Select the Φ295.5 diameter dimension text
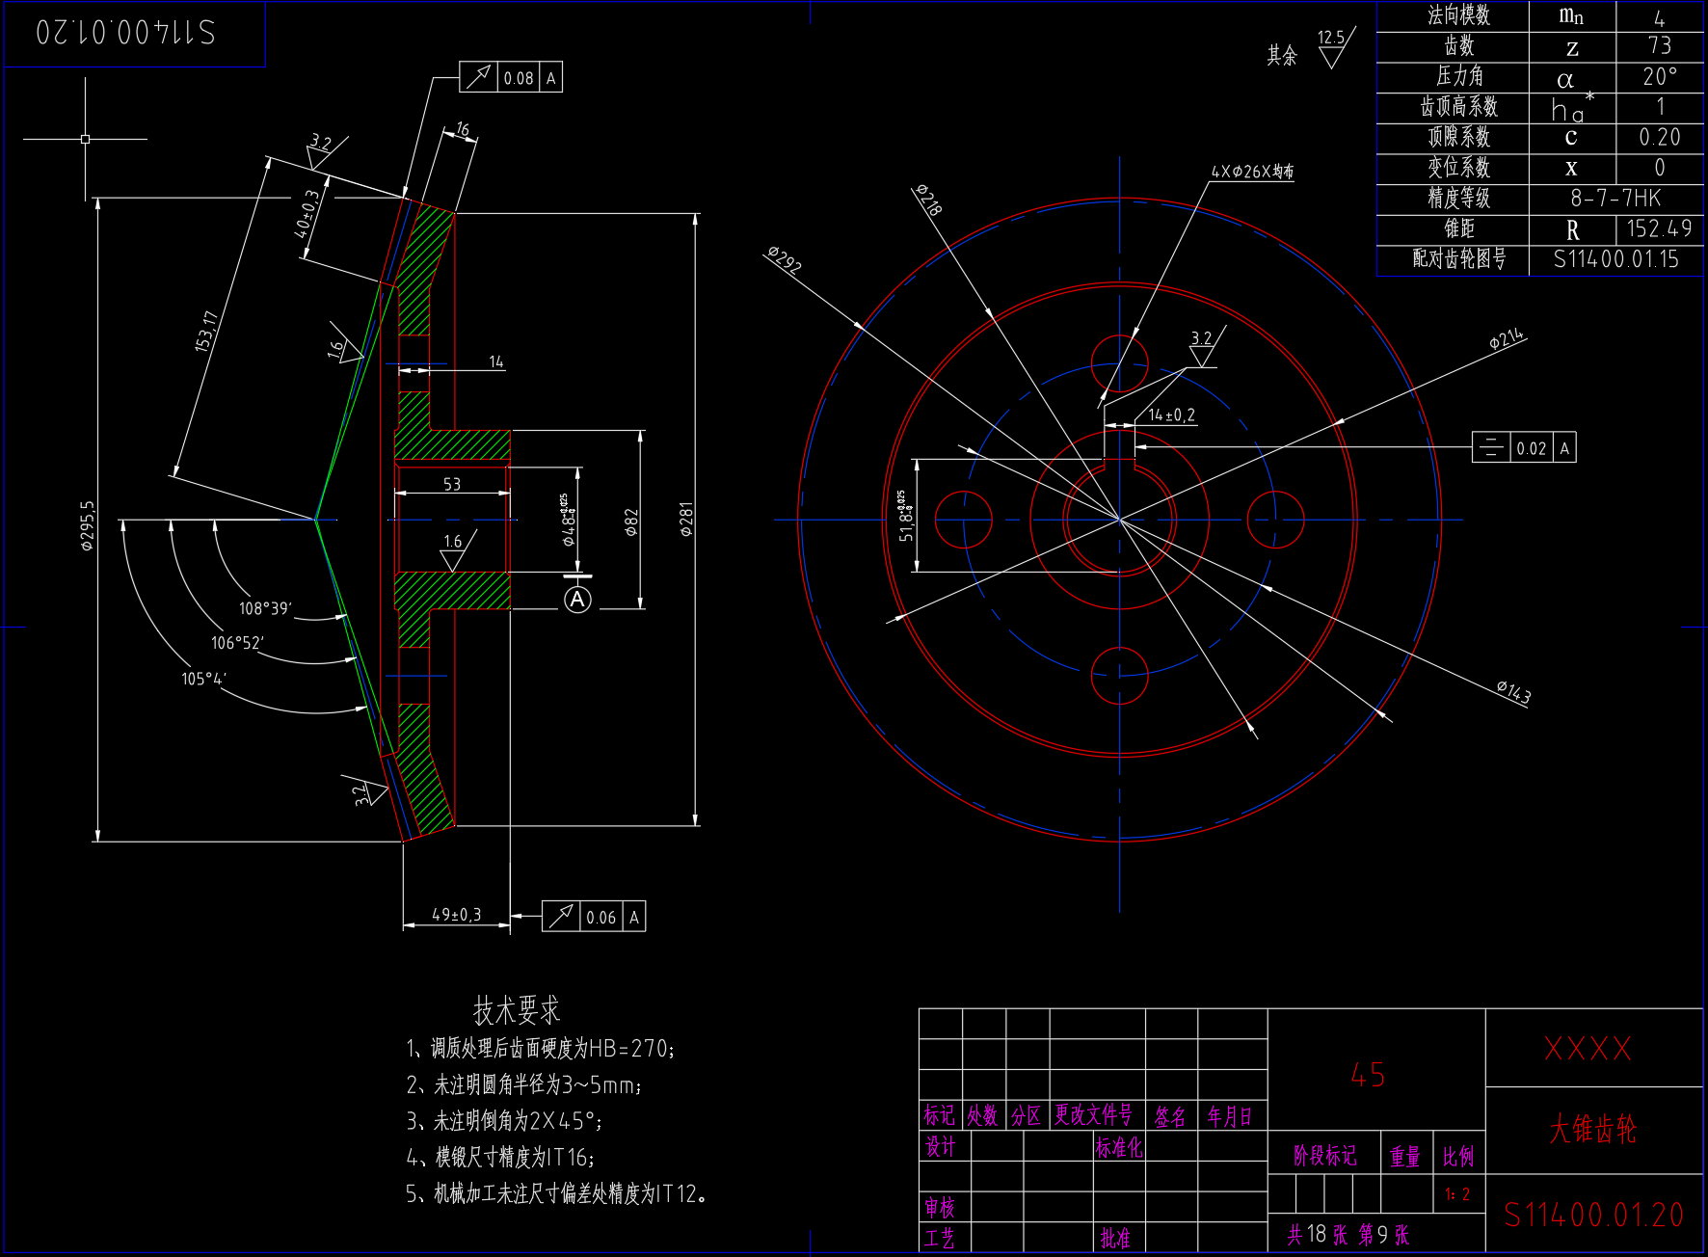Viewport: 1708px width, 1257px height. coord(88,525)
